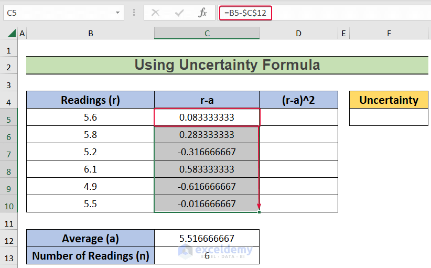The image size is (431, 268).
Task: Click the Average (a) label cell
Action: 90,238
